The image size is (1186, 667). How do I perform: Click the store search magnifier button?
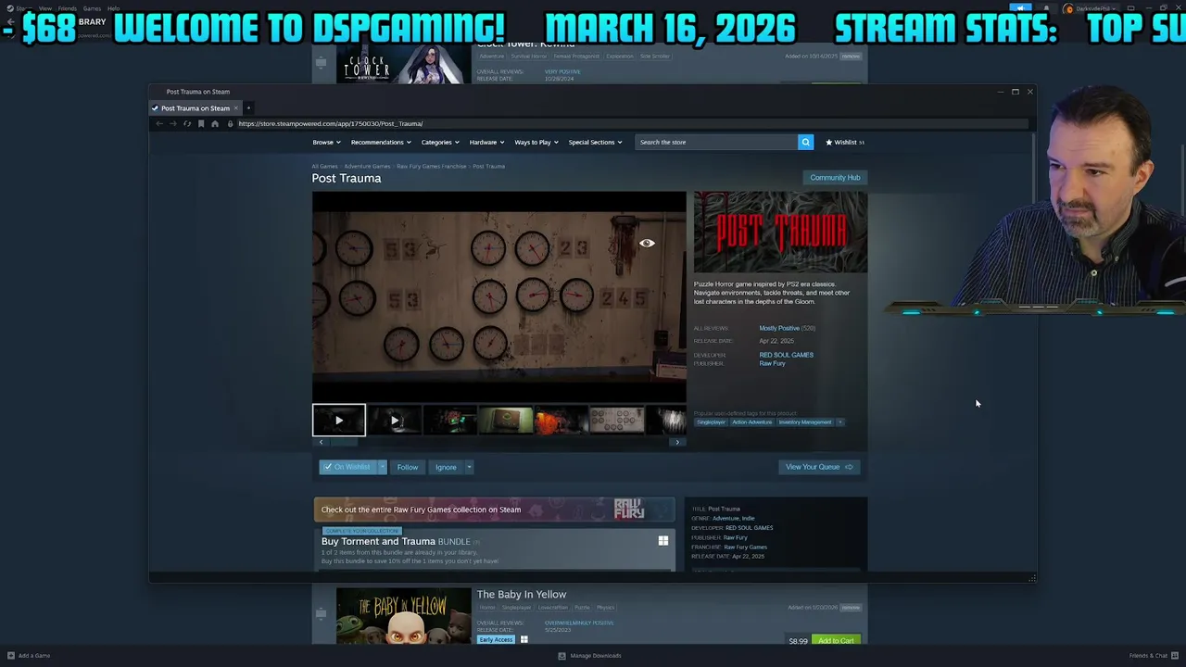[x=805, y=142]
